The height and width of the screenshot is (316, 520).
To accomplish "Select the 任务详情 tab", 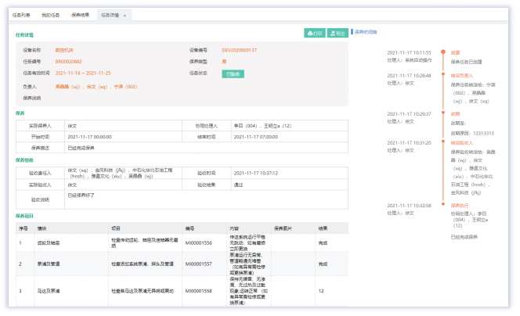I will [110, 15].
